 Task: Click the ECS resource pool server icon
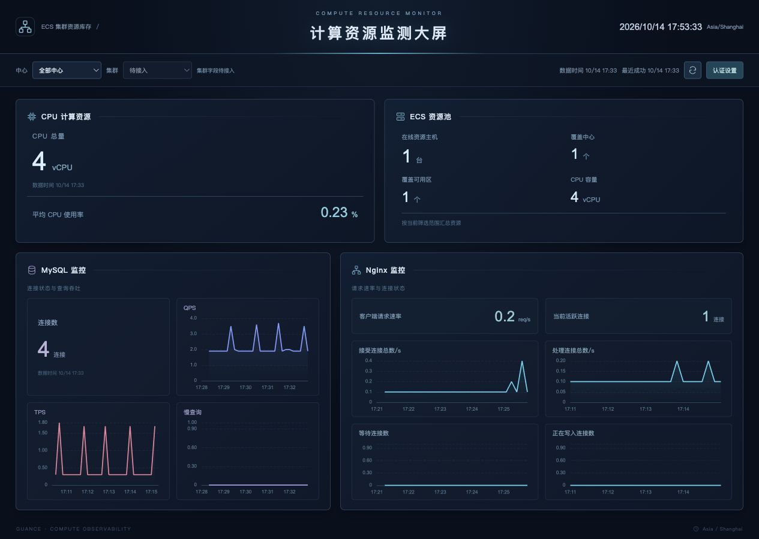click(400, 117)
